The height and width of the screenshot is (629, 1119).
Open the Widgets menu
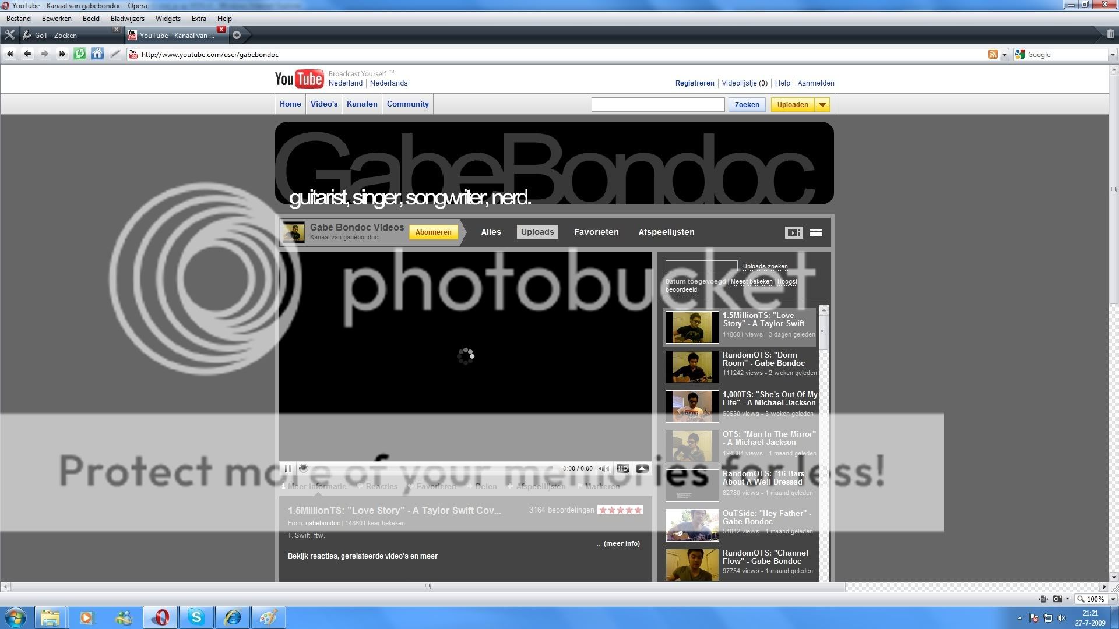pos(168,19)
